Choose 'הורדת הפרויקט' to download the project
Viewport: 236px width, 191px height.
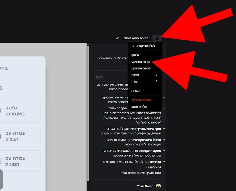click(x=141, y=62)
